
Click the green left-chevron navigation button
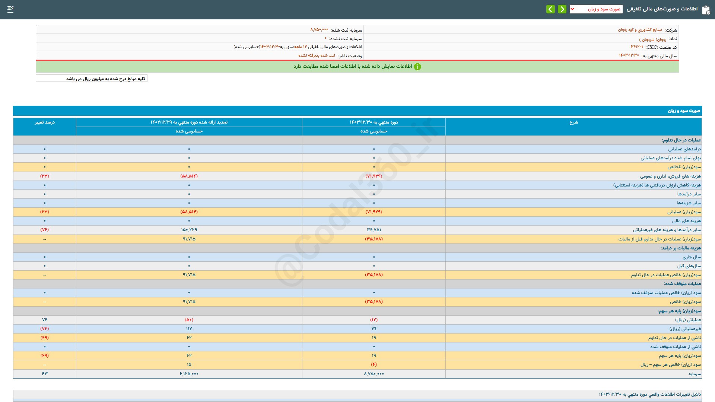pyautogui.click(x=550, y=9)
